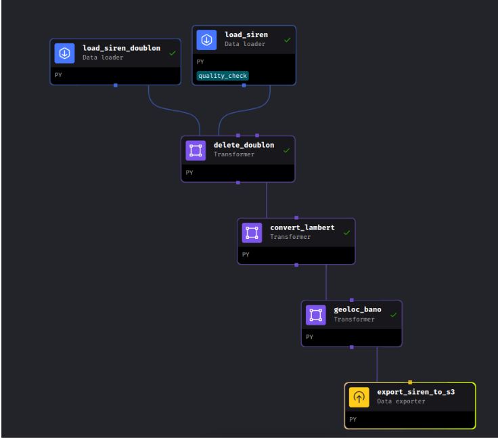Click the PY label in delete_doublon block
This screenshot has height=442, width=498.
(189, 173)
